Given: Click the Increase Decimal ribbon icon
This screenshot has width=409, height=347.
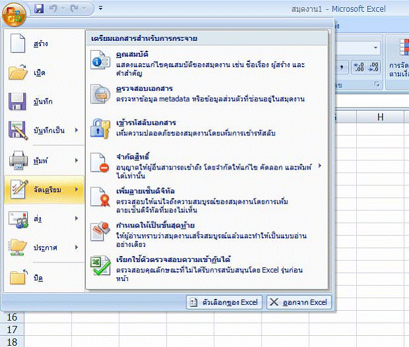Looking at the screenshot, I should pos(359,67).
